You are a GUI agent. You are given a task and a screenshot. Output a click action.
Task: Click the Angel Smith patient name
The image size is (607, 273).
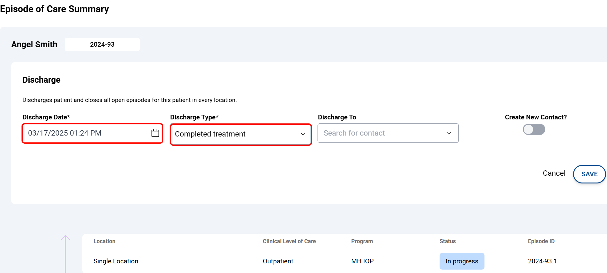pyautogui.click(x=34, y=44)
